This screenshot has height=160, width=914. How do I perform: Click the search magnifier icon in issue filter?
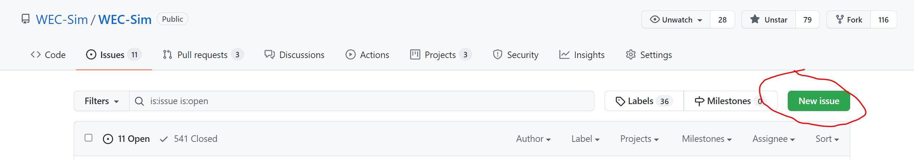[139, 101]
